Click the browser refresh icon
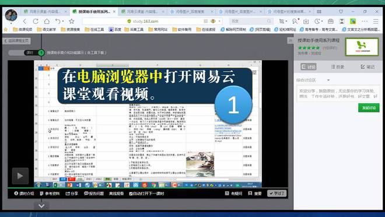385x217 pixels. [36, 22]
